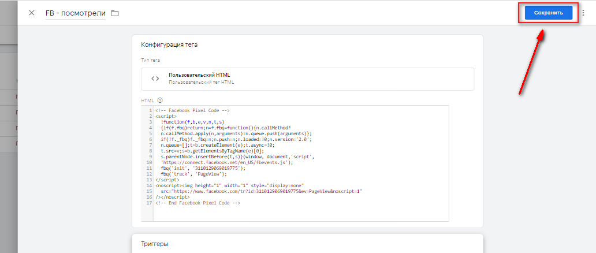This screenshot has height=253, width=596.
Task: Click the help icon next to HTML label
Action: coord(160,100)
